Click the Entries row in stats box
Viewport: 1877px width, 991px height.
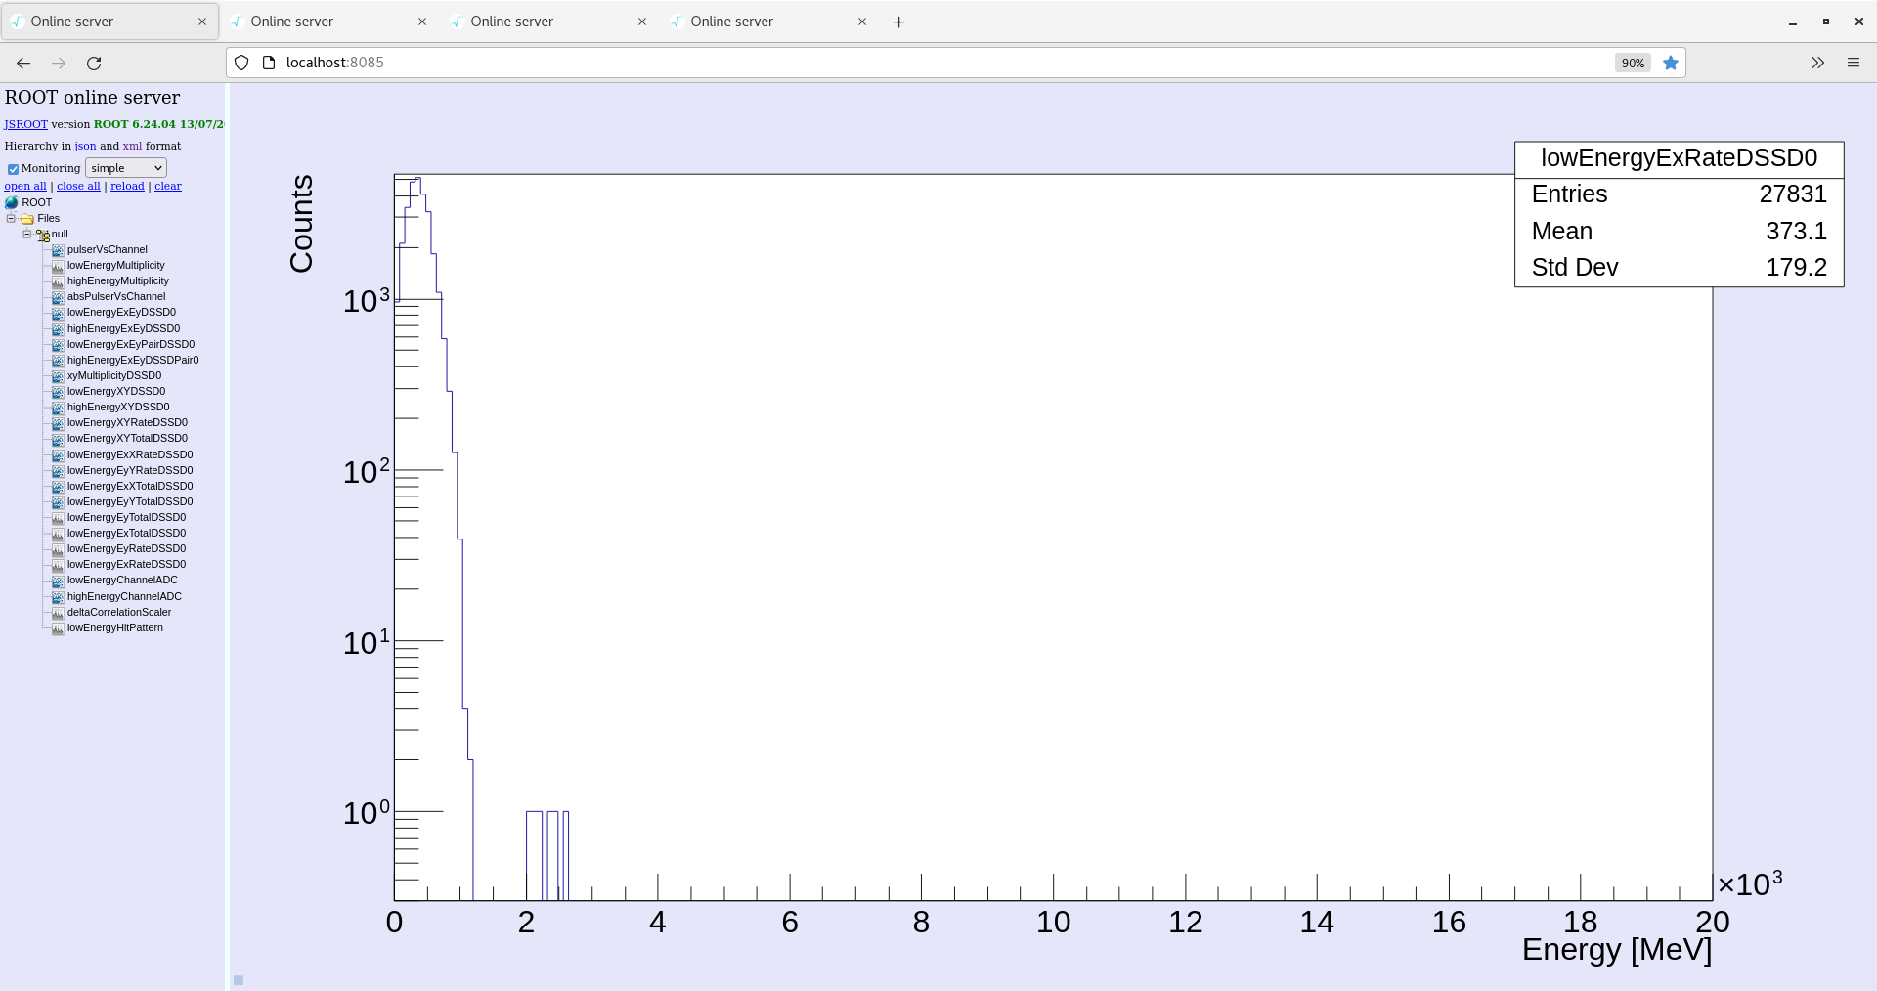1679,194
